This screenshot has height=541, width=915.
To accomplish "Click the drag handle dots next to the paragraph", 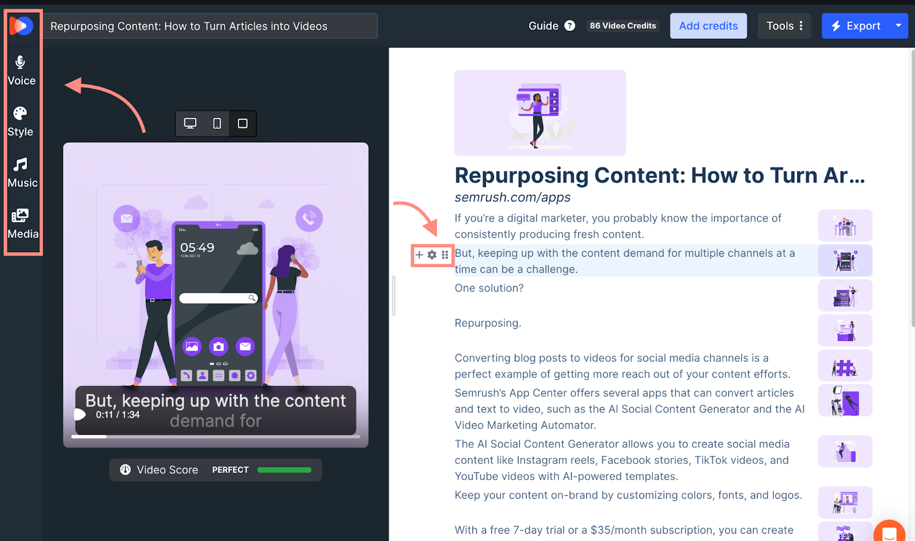I will click(445, 255).
